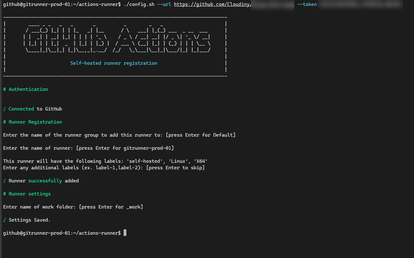Screen dimensions: 414x258
Task: Click the Connected to GitHub status line
Action: pyautogui.click(x=33, y=109)
